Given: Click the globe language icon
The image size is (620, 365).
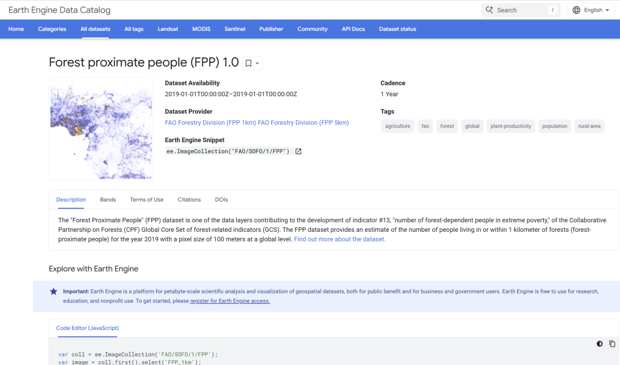Looking at the screenshot, I should click(576, 10).
